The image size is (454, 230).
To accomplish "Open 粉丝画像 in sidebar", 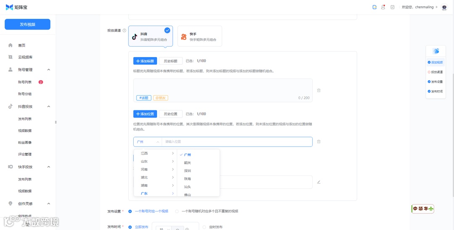I will [25, 142].
